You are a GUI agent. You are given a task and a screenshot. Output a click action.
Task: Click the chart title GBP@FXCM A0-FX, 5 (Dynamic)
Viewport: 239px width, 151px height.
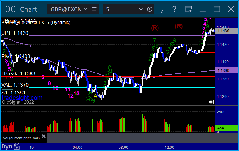38,22
